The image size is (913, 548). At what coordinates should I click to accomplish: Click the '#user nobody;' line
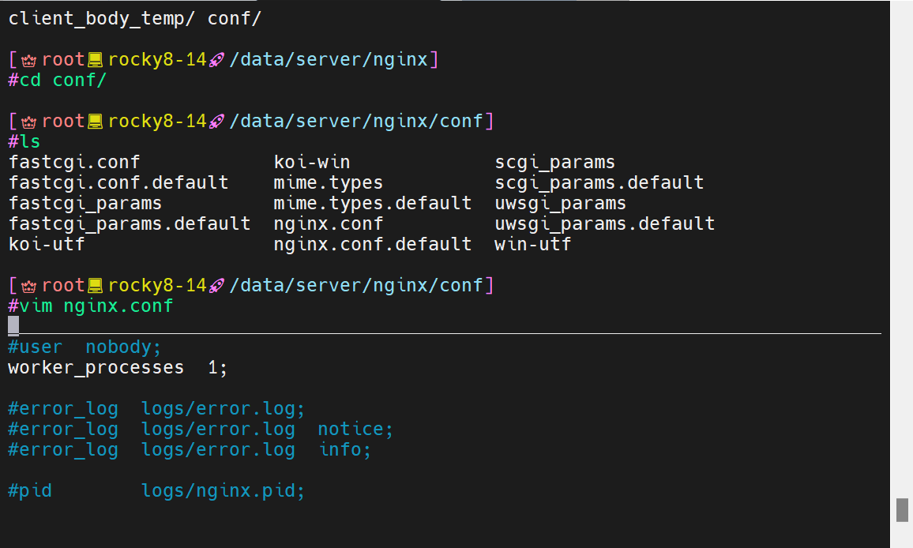(85, 347)
